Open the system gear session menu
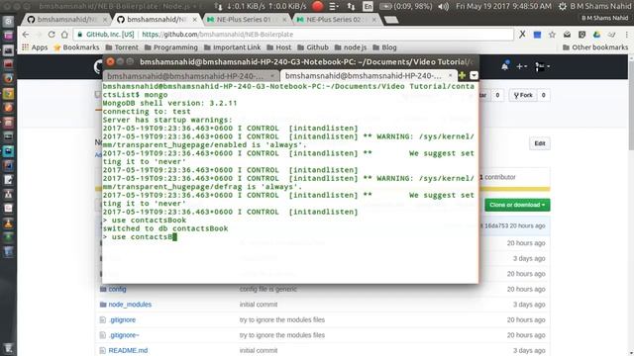Screen dimensions: 634x356 [x=562, y=6]
